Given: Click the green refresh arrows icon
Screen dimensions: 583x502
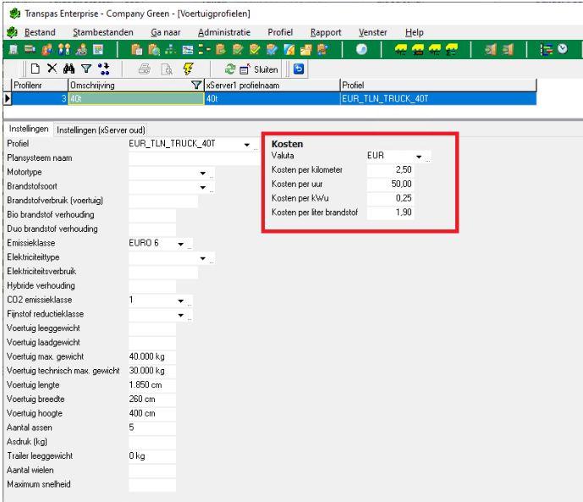Looking at the screenshot, I should [x=229, y=69].
